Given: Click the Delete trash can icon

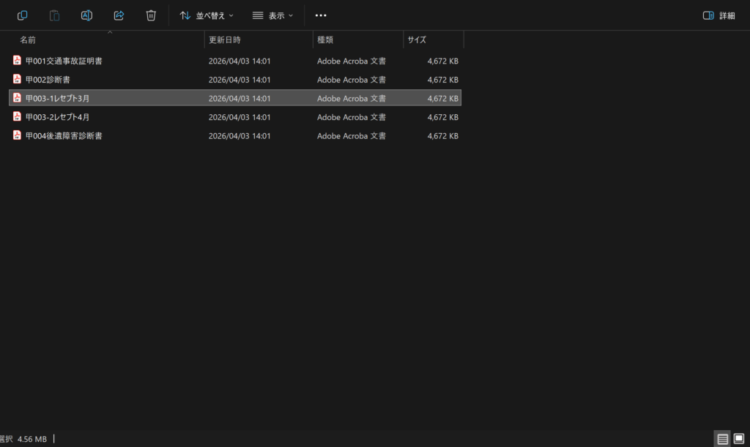Looking at the screenshot, I should click(151, 15).
